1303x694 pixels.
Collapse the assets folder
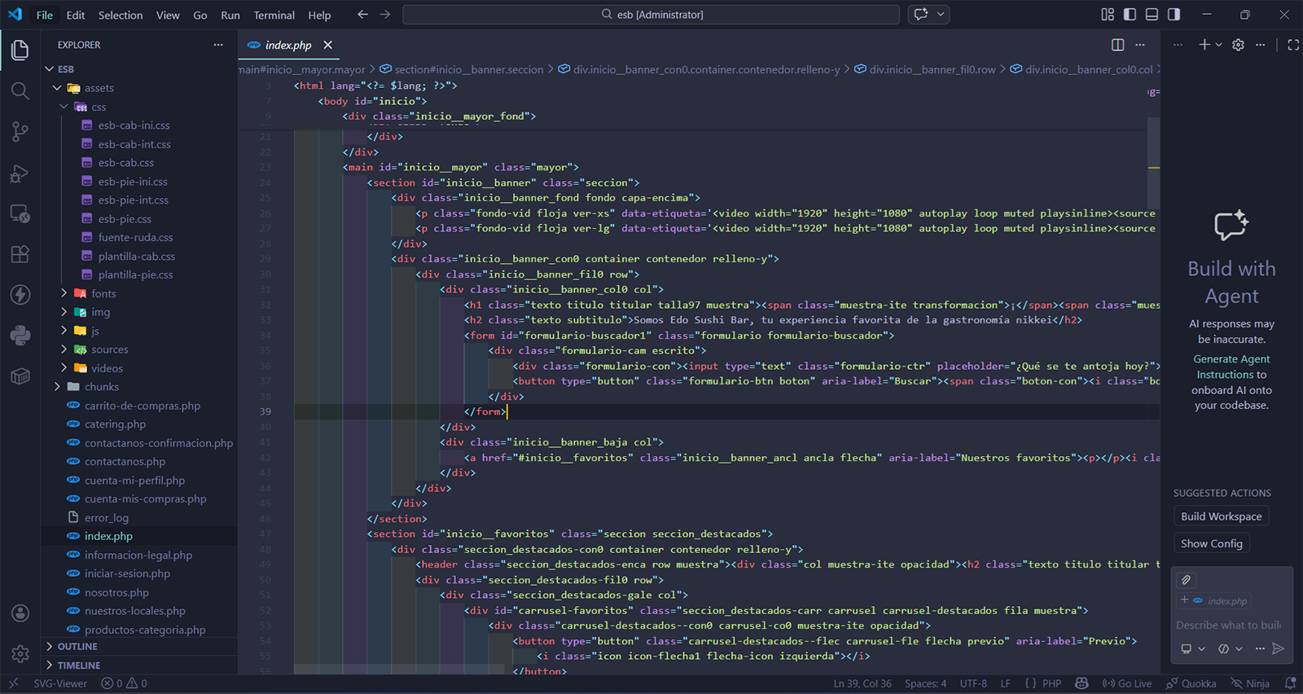99,88
